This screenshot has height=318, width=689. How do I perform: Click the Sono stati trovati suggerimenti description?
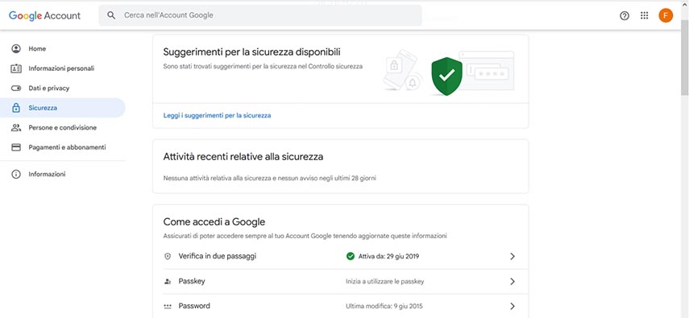point(263,67)
